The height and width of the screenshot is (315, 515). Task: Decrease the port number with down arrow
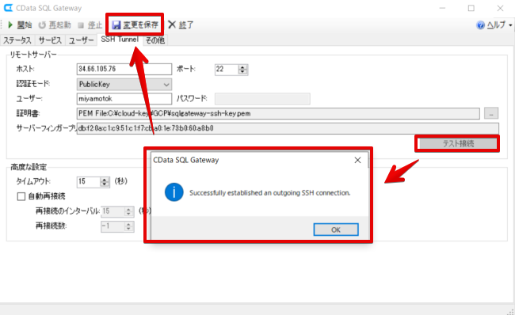click(242, 72)
